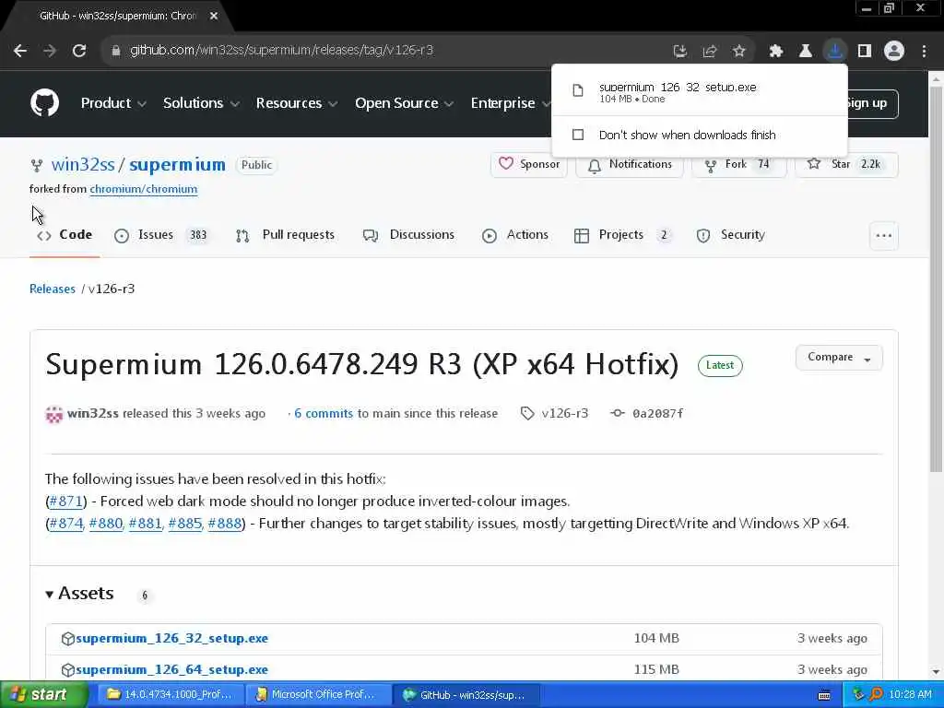The height and width of the screenshot is (708, 944).
Task: Download supermium_126_32_setup.exe from assets
Action: 171,638
